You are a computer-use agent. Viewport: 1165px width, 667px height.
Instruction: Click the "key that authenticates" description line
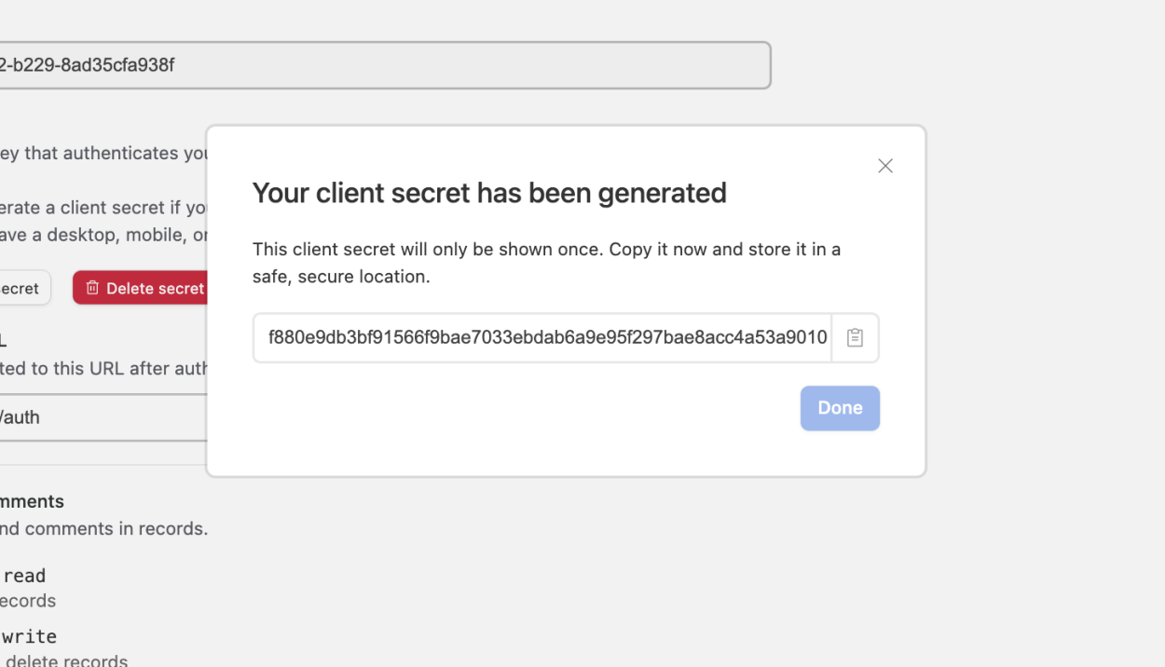point(103,153)
